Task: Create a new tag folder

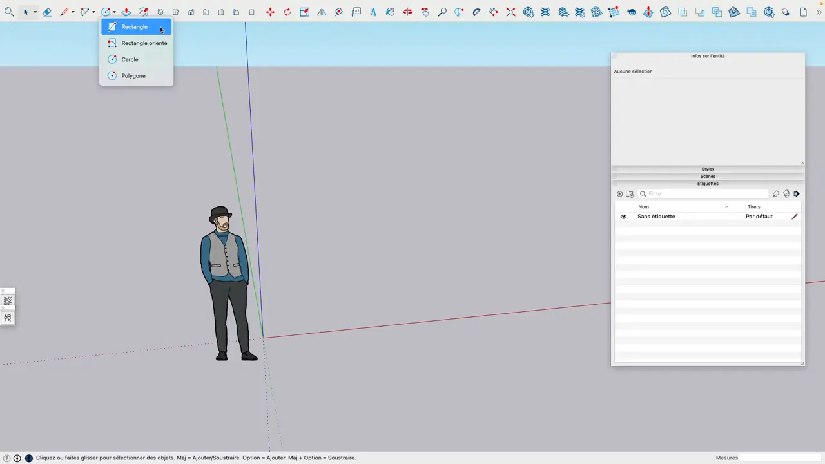Action: tap(630, 193)
